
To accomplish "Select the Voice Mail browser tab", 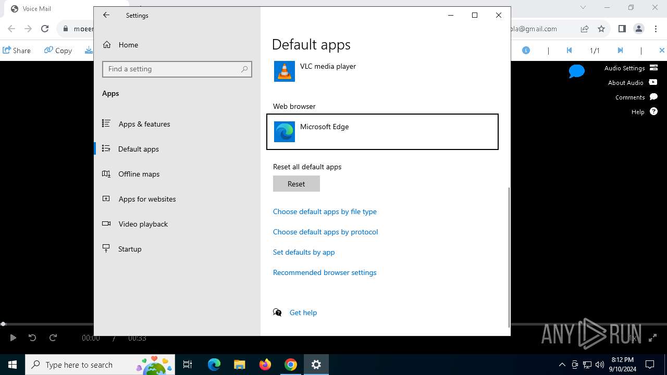I will coord(47,8).
